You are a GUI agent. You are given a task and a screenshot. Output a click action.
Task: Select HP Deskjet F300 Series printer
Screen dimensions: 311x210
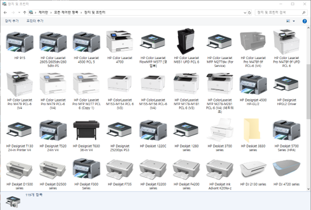point(86,174)
